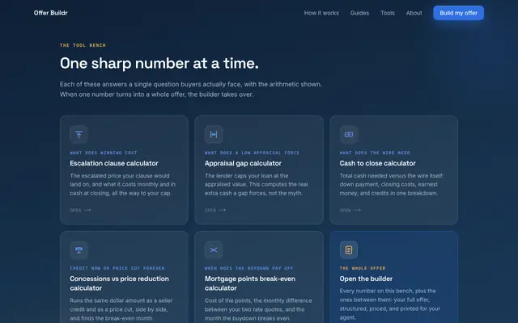Screen dimensions: 518x323
Task: Click the Mortgage points crossing-lines icon
Action: click(x=214, y=250)
